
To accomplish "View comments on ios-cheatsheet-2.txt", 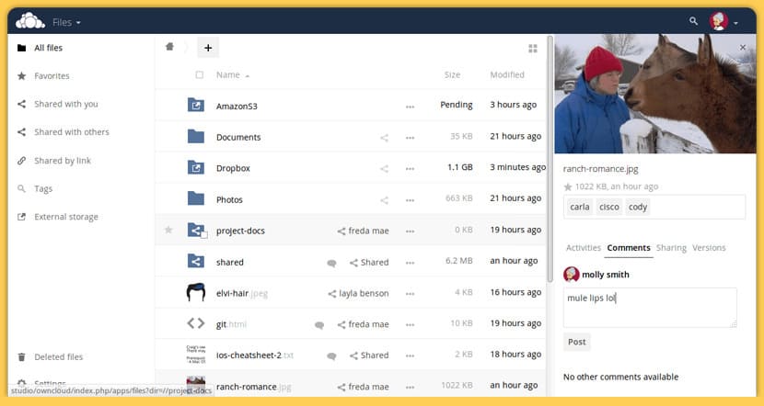I will click(x=331, y=355).
